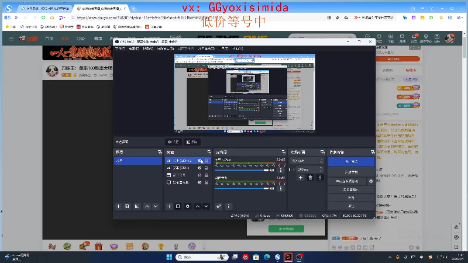Click the OBS preview canvas

pos(245,93)
